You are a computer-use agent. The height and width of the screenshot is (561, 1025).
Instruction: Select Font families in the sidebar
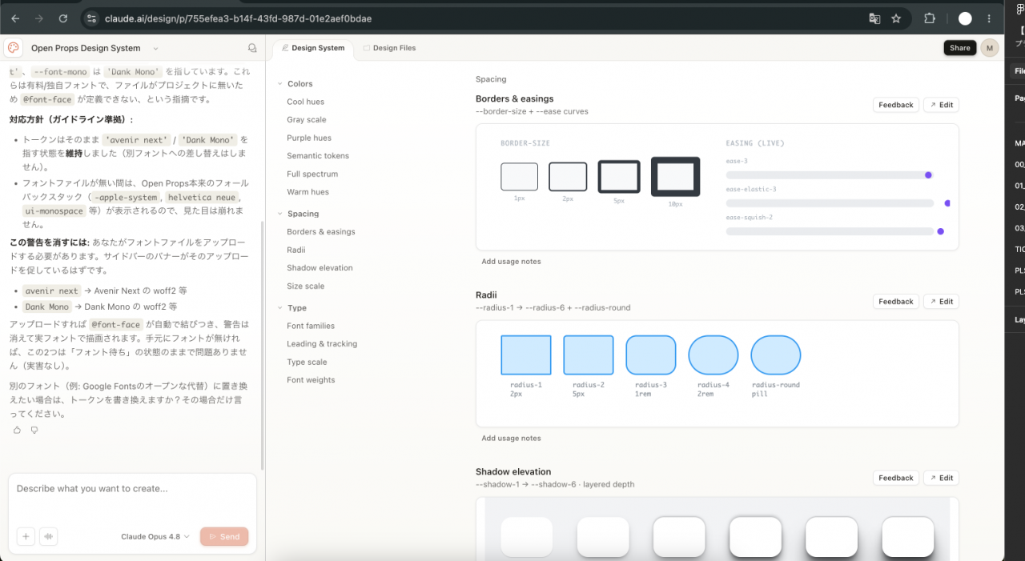311,326
